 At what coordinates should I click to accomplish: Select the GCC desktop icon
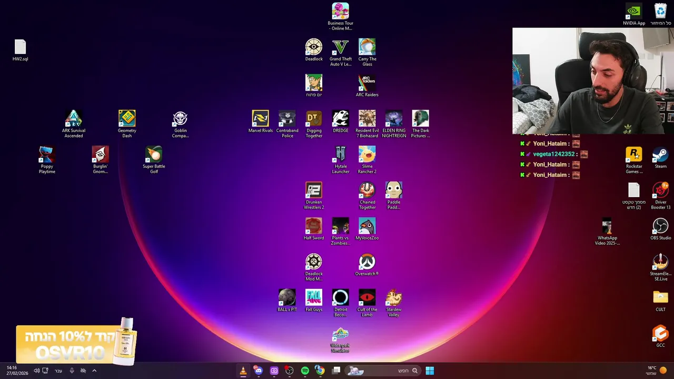[660, 336]
